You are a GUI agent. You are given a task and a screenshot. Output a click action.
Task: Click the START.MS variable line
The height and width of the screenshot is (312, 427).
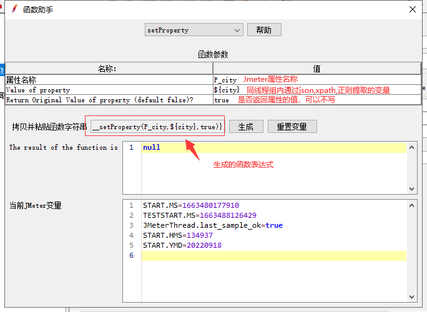coord(190,205)
